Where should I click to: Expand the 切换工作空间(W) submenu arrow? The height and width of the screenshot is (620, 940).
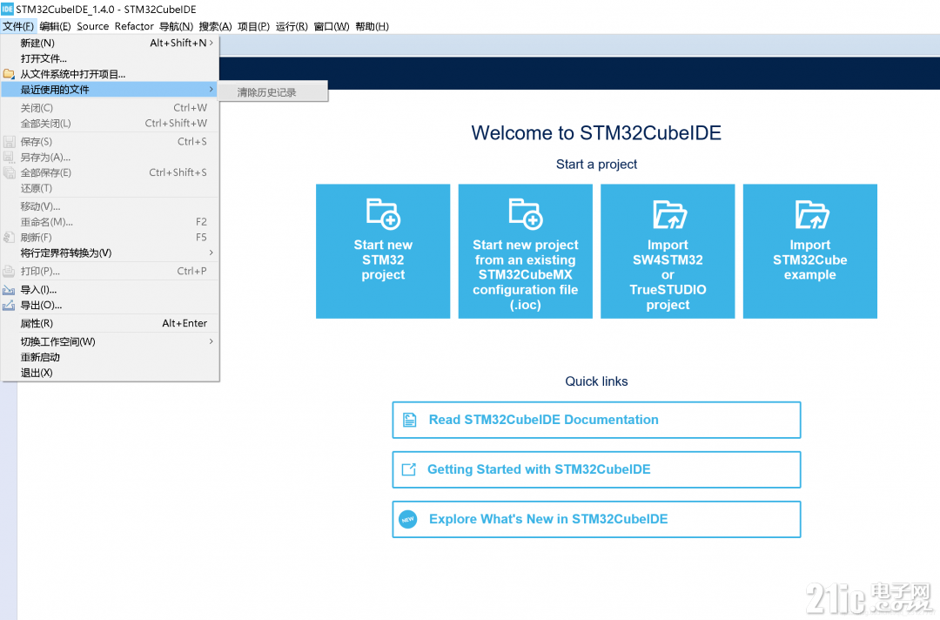(x=211, y=341)
